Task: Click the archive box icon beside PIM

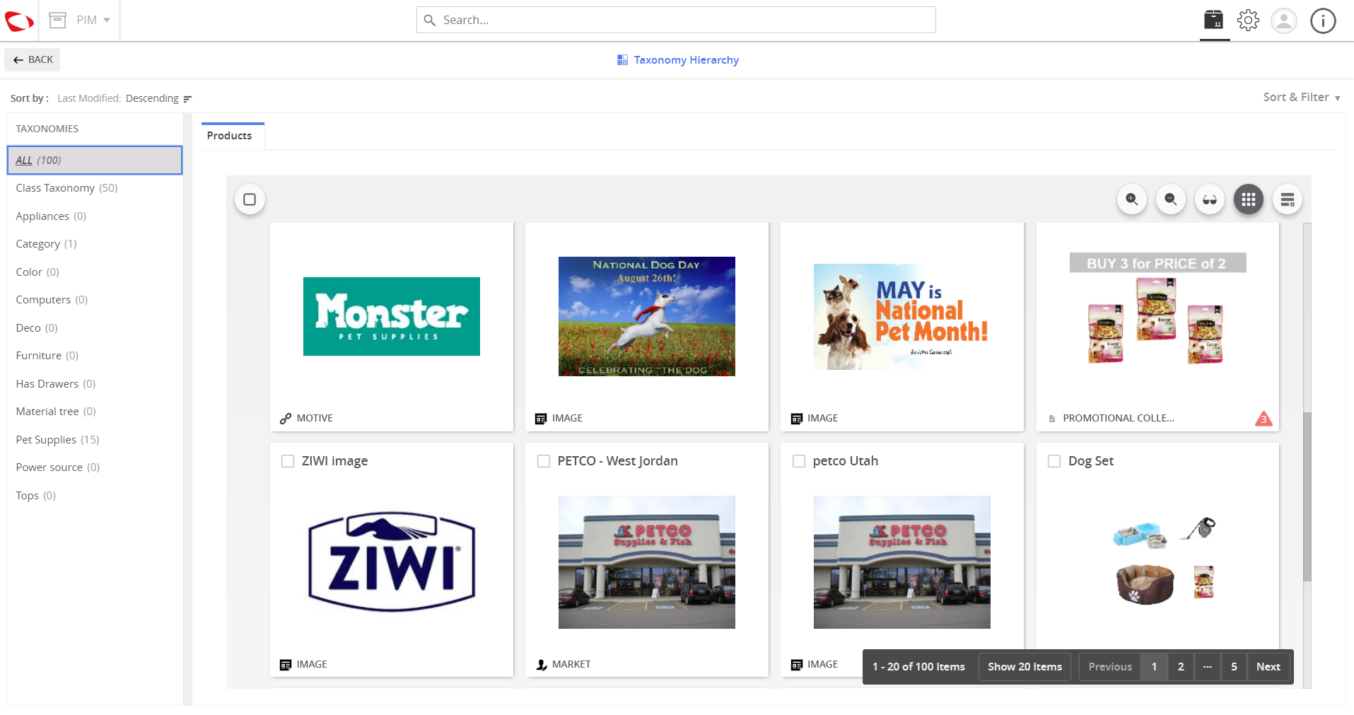Action: [x=57, y=21]
